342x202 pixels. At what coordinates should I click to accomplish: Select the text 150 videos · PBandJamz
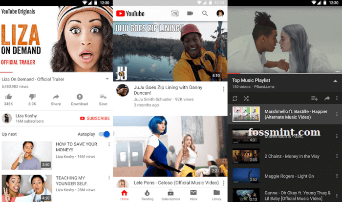point(253,87)
